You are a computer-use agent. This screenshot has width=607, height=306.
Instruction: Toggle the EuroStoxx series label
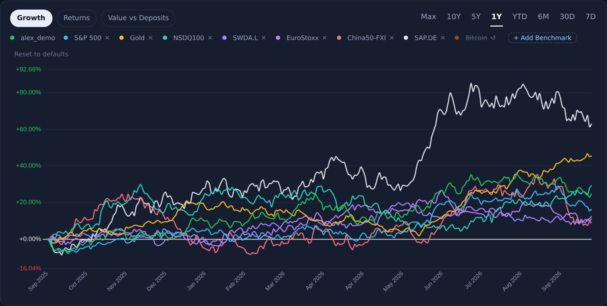tap(303, 38)
